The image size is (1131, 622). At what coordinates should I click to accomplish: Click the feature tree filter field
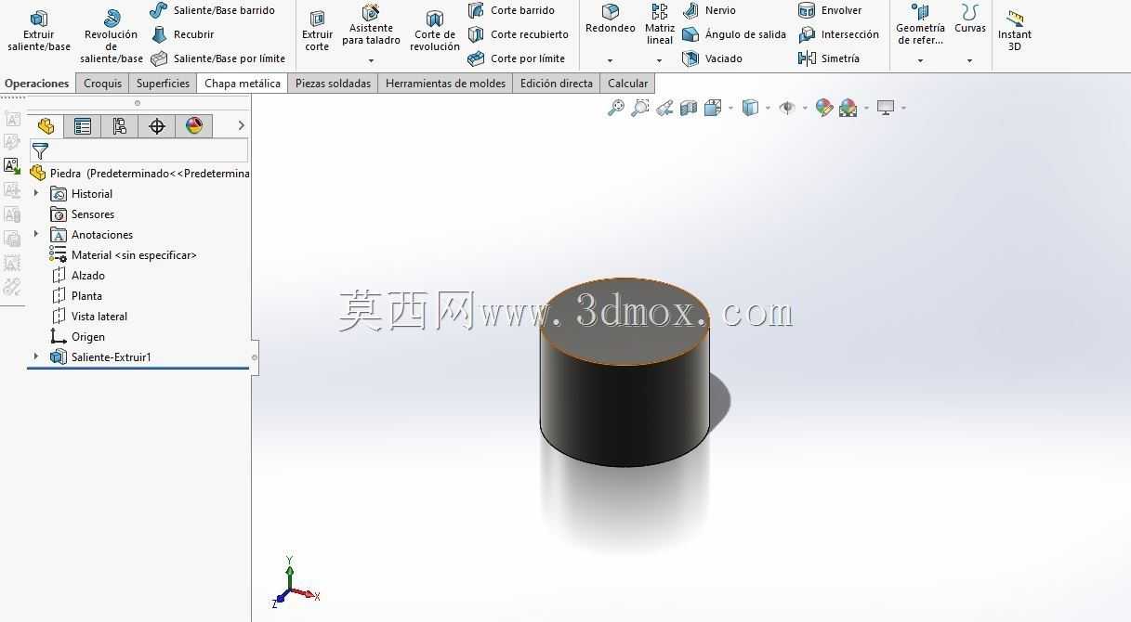[139, 150]
